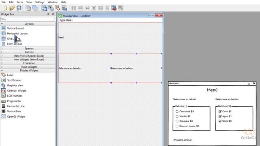Screen dimensions: 260x146
Task: Expand the Containers category
Action: [x=28, y=63]
